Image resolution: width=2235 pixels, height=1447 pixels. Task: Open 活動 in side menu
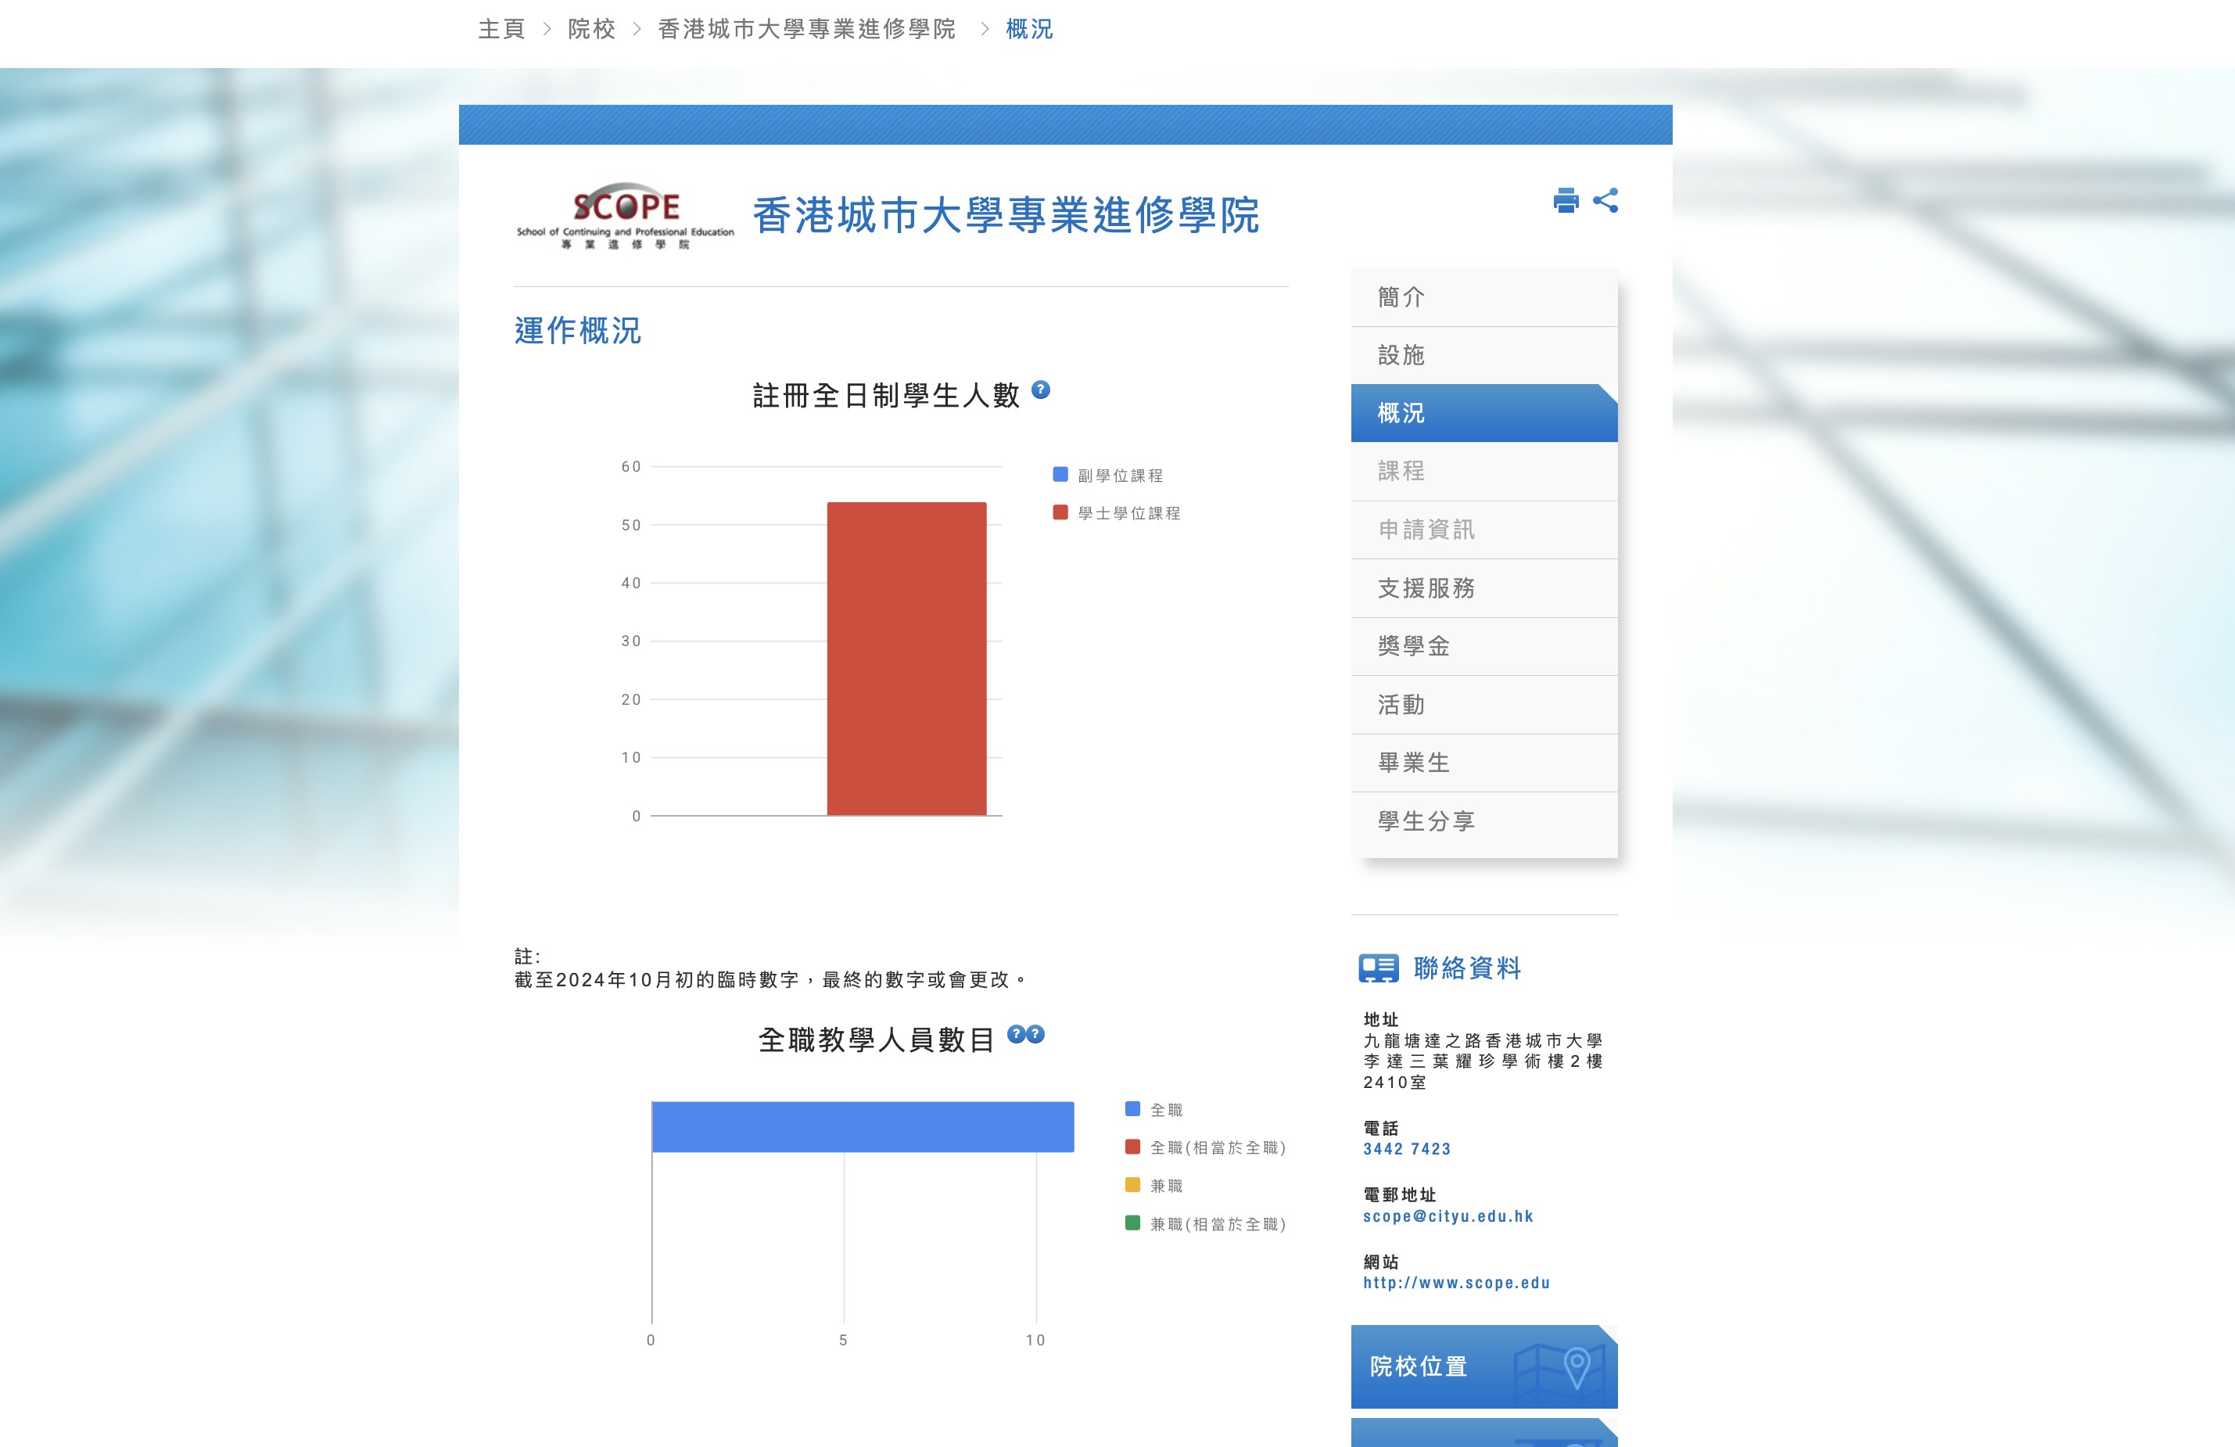pyautogui.click(x=1483, y=704)
